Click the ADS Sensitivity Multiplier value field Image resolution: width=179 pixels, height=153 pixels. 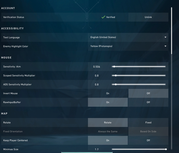(97, 85)
